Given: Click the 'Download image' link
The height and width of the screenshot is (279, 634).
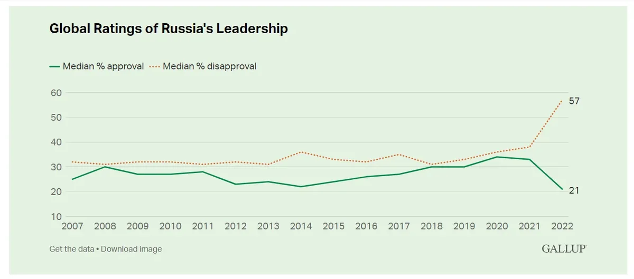Looking at the screenshot, I should [x=132, y=249].
